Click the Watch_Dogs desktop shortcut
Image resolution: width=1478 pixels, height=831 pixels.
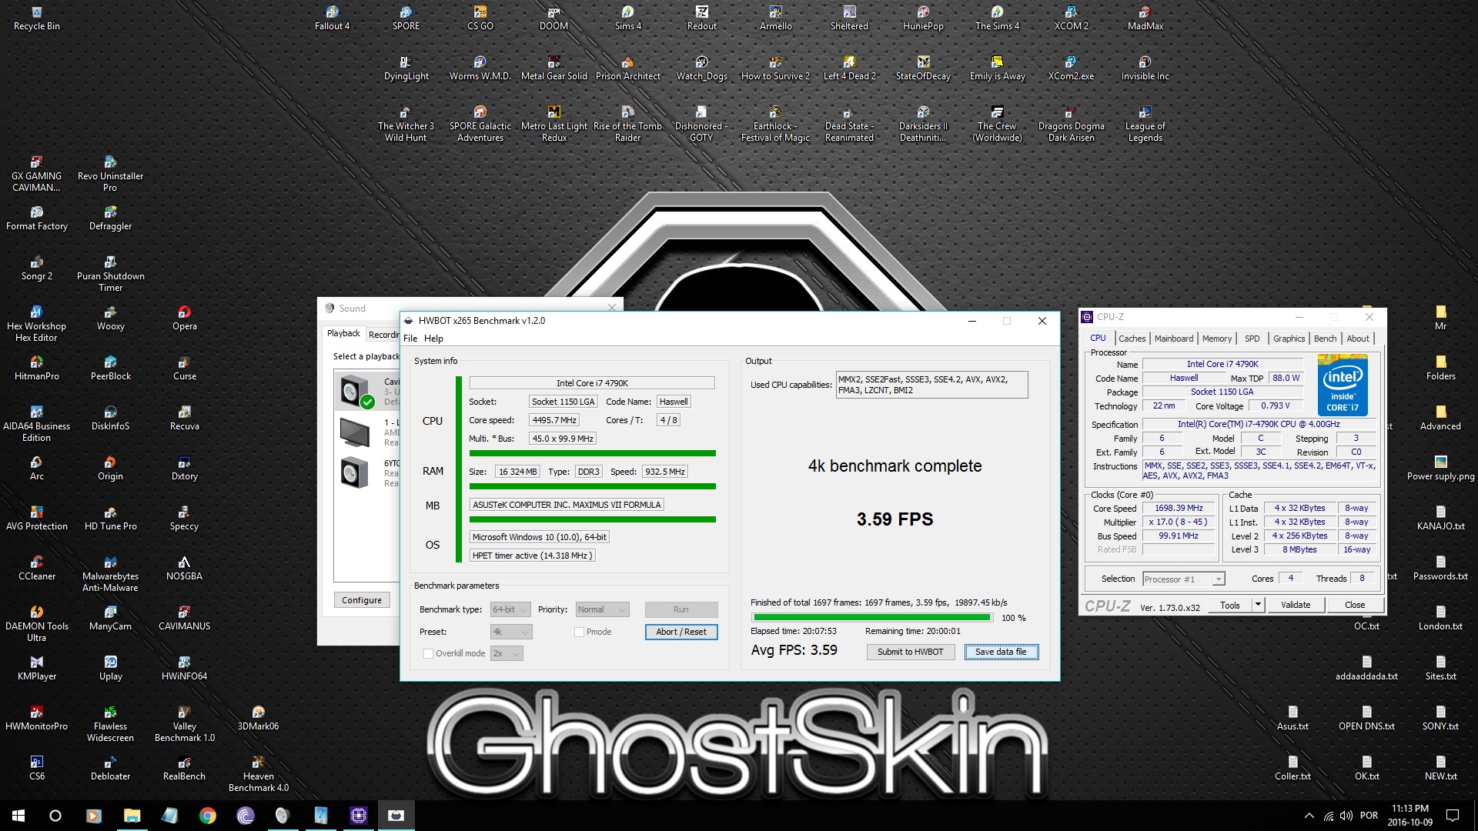pyautogui.click(x=701, y=68)
